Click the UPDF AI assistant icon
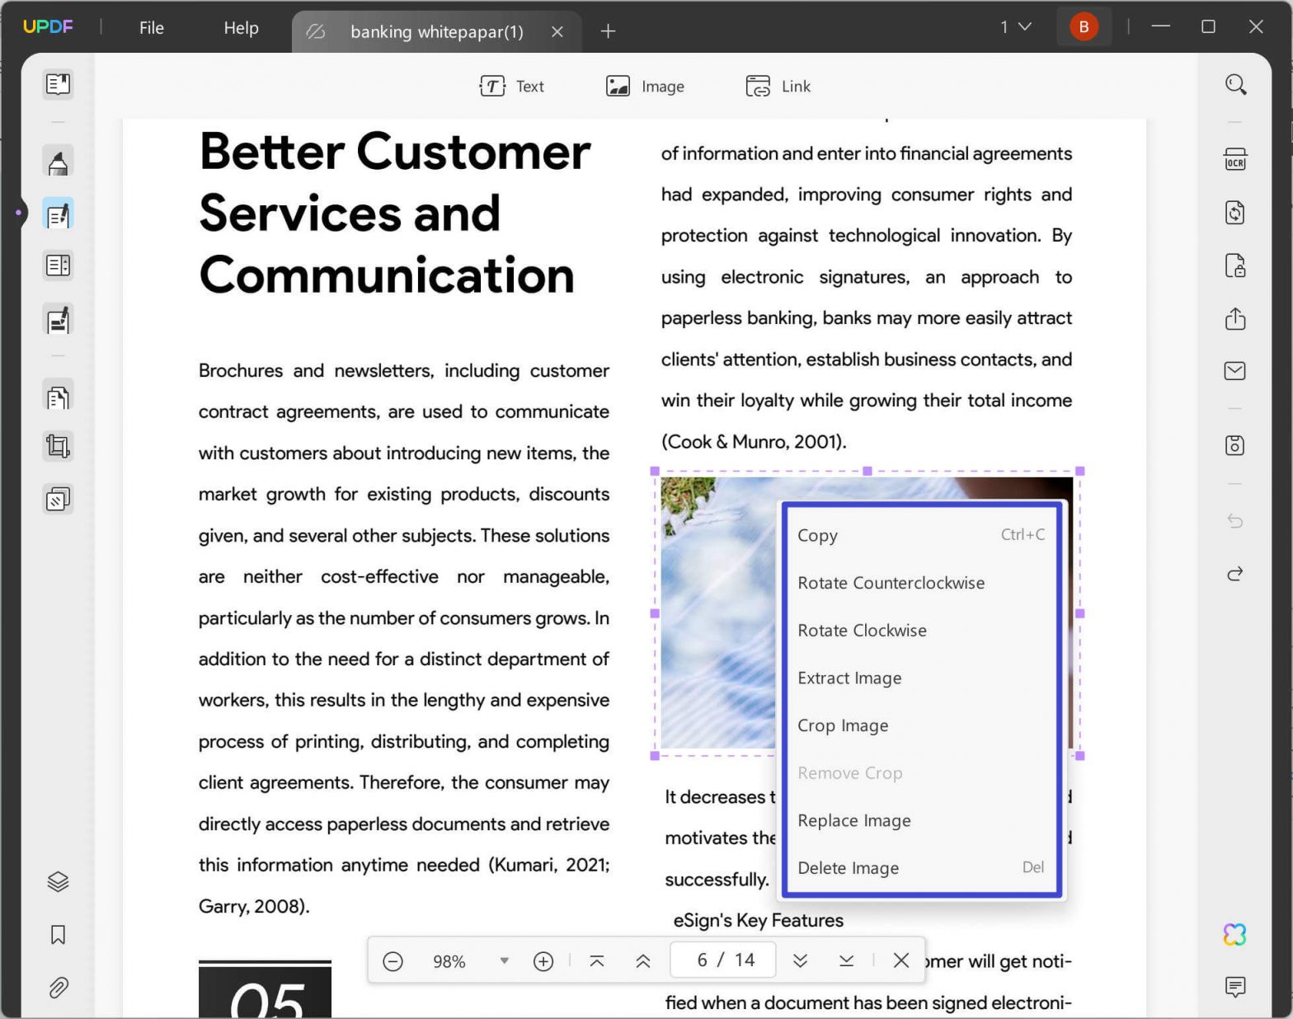 coord(1234,934)
